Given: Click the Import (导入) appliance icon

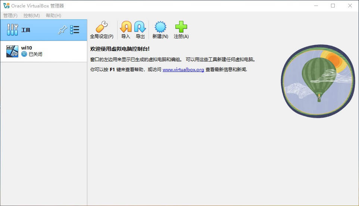Looking at the screenshot, I should tap(126, 27).
